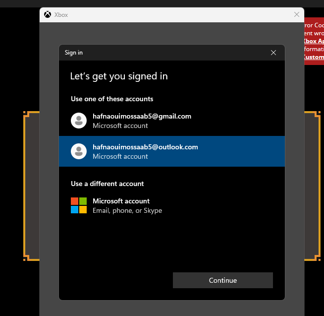This screenshot has height=316, width=324.
Task: Click the Continue button
Action: pos(223,280)
